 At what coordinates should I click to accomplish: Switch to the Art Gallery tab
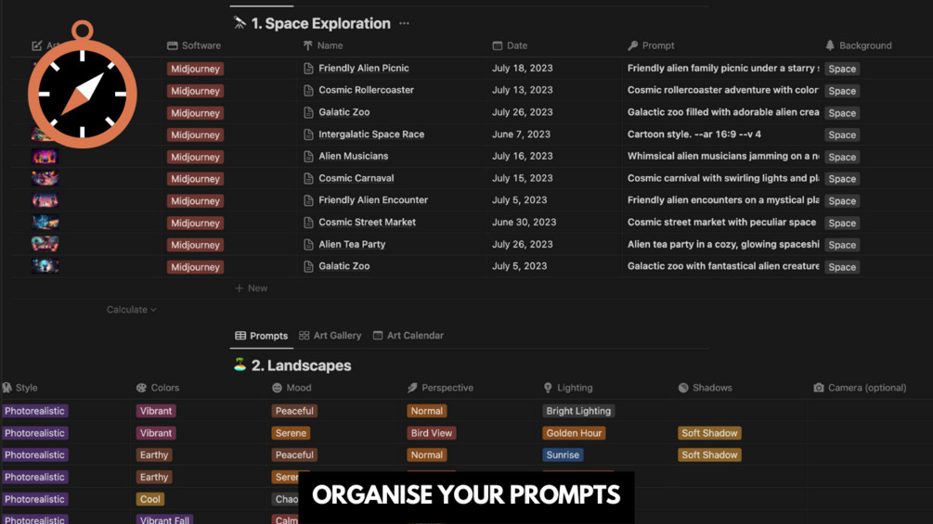point(330,336)
